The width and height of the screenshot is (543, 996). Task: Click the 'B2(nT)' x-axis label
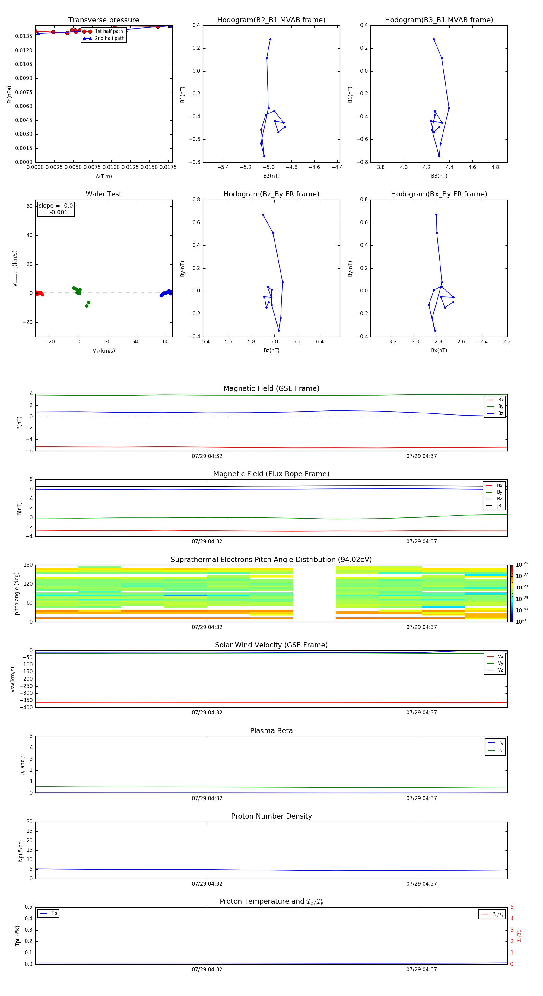coord(271,176)
